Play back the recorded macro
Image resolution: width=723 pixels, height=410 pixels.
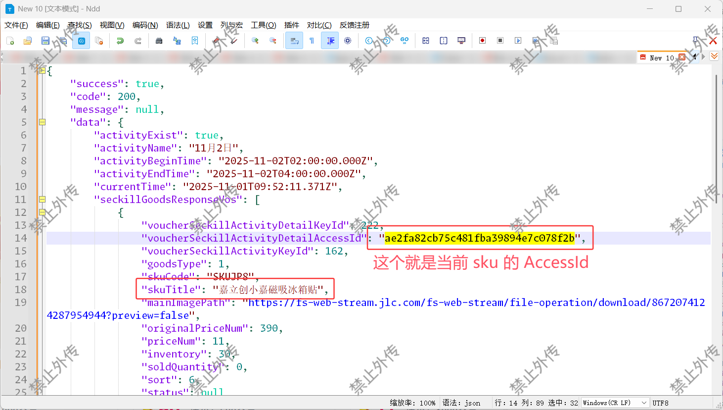click(518, 41)
